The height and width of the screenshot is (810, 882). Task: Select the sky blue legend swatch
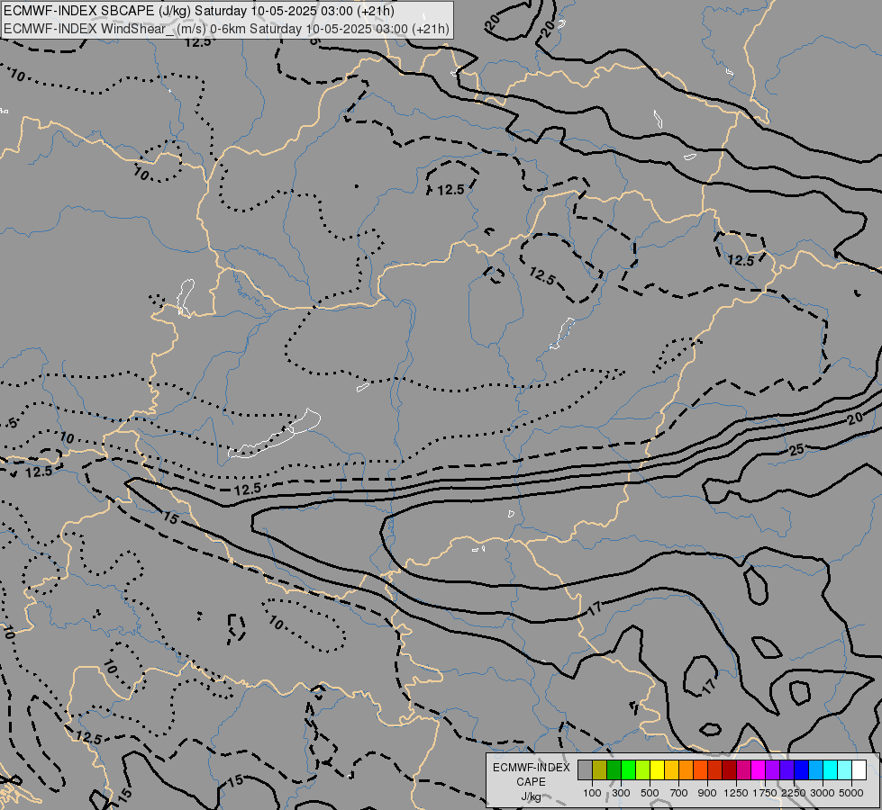pyautogui.click(x=815, y=770)
